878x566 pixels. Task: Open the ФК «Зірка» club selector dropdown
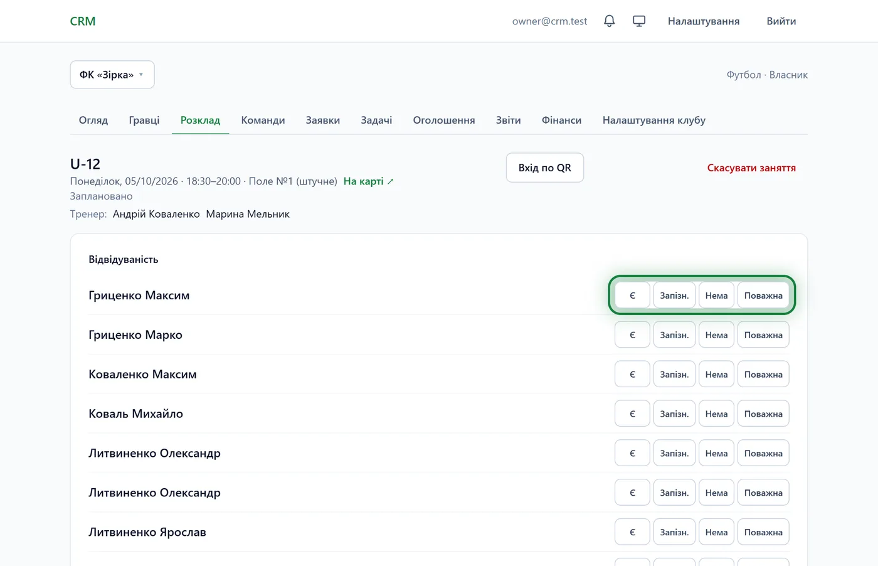[x=112, y=75]
